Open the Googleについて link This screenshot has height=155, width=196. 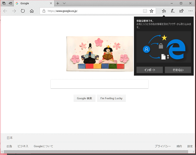click(43, 146)
